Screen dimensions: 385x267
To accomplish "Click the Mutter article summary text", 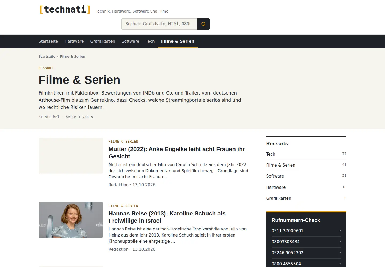I will [178, 171].
